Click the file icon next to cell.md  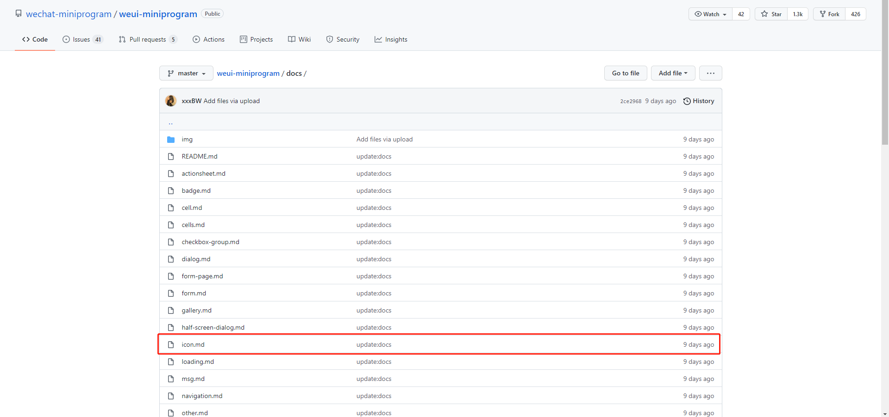pyautogui.click(x=171, y=208)
